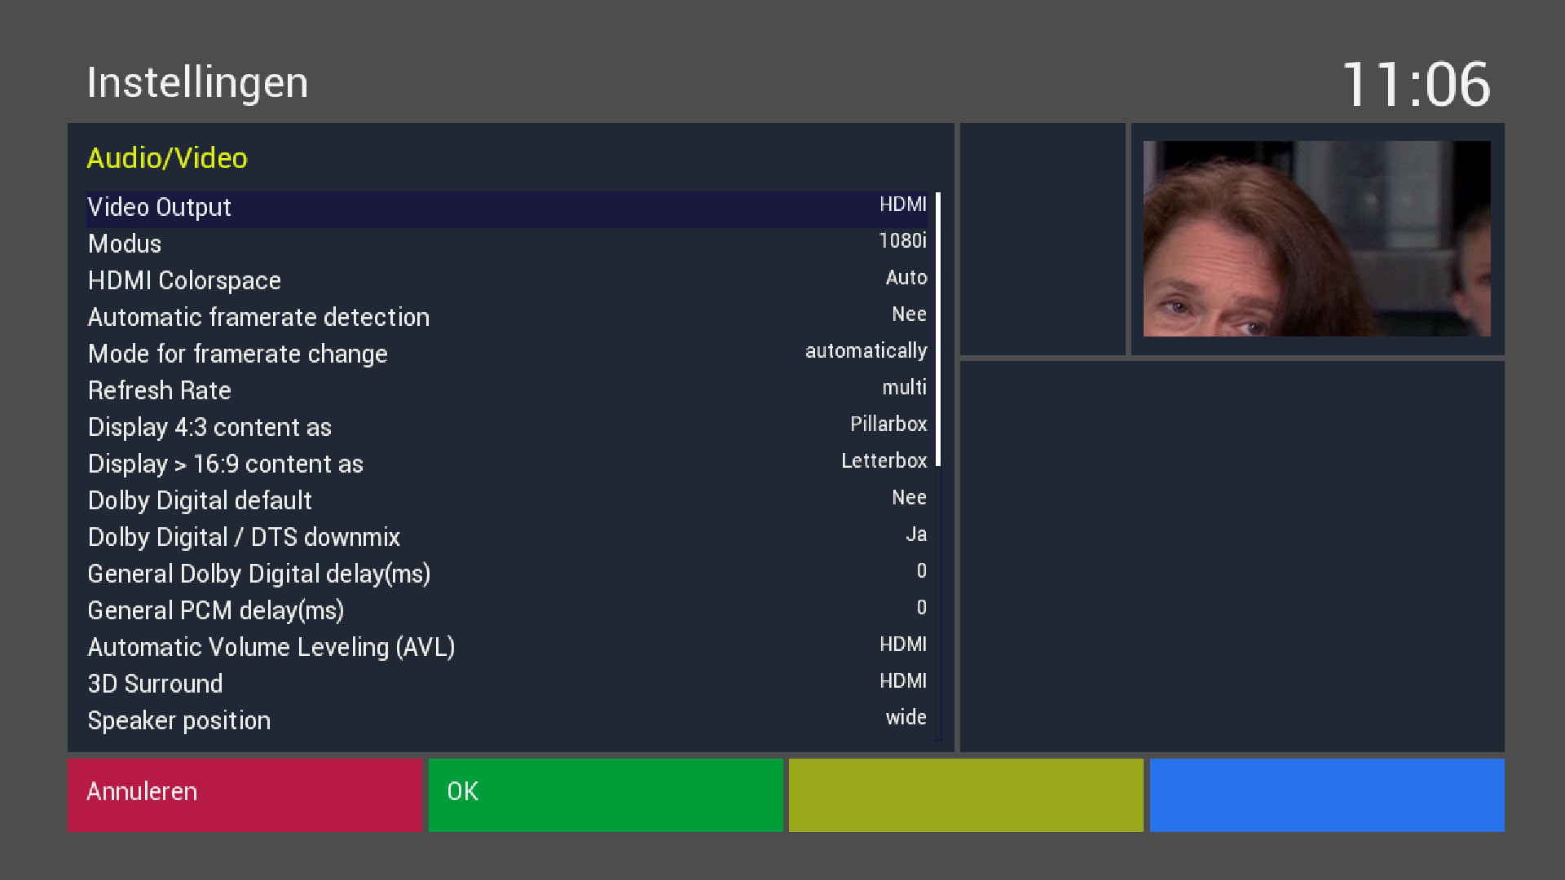Click the live TV preview thumbnail

(1316, 239)
